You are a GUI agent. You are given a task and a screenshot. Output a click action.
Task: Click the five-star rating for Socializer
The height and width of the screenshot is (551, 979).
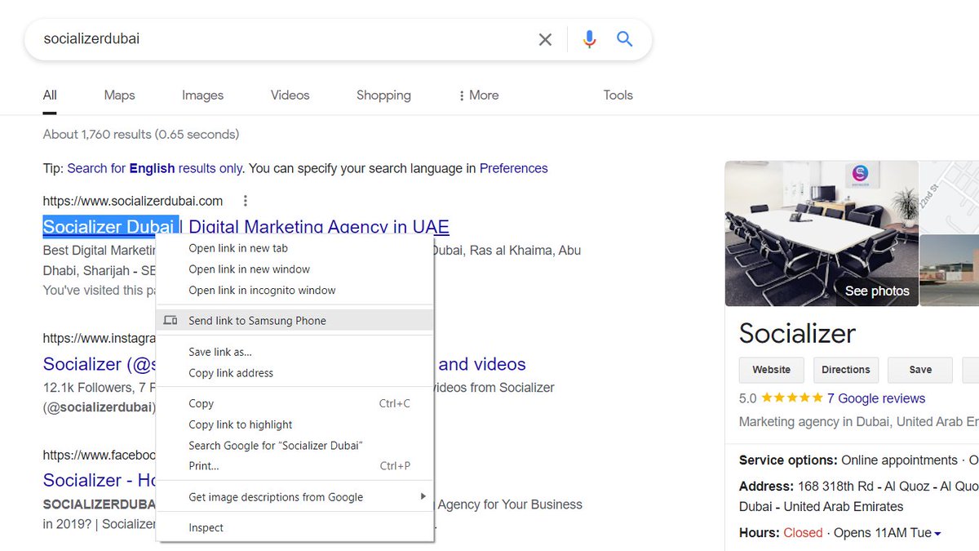pyautogui.click(x=792, y=398)
